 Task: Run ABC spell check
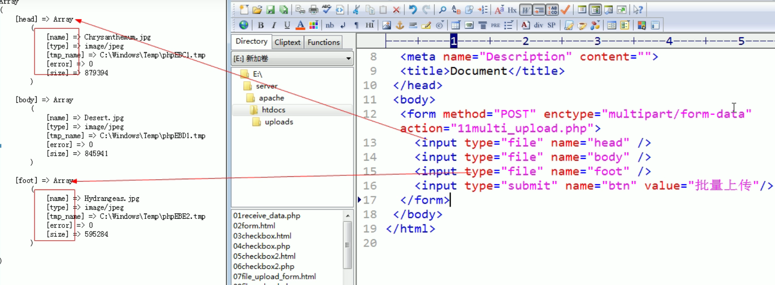point(327,10)
